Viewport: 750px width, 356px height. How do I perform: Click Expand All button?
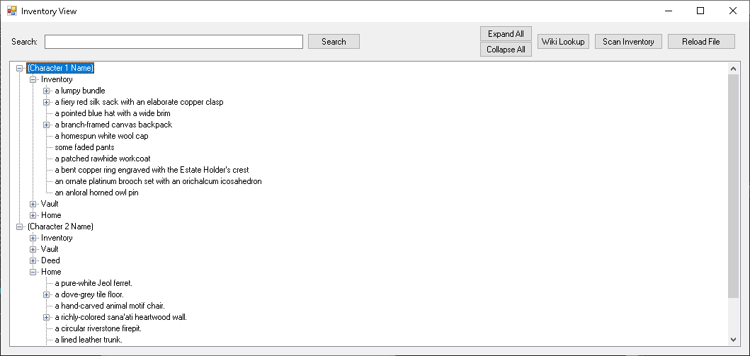tap(506, 34)
